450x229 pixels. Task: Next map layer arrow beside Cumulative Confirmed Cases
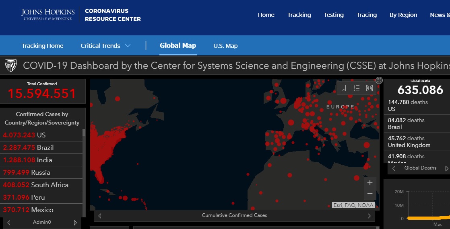369,216
